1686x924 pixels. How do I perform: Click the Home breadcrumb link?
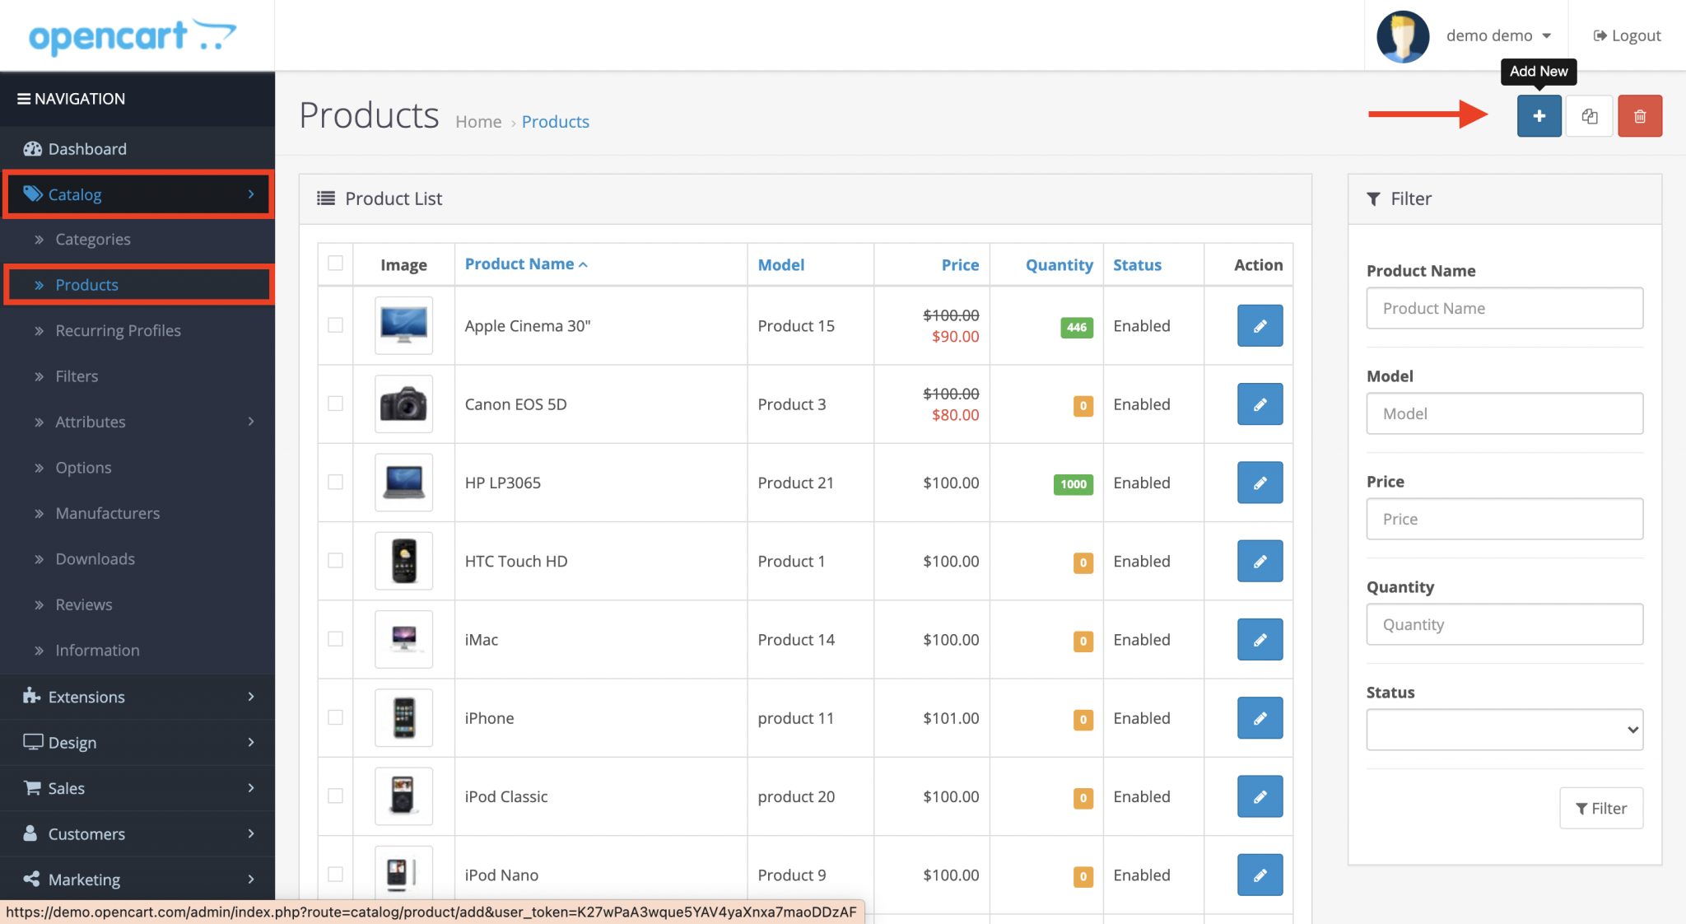point(478,121)
